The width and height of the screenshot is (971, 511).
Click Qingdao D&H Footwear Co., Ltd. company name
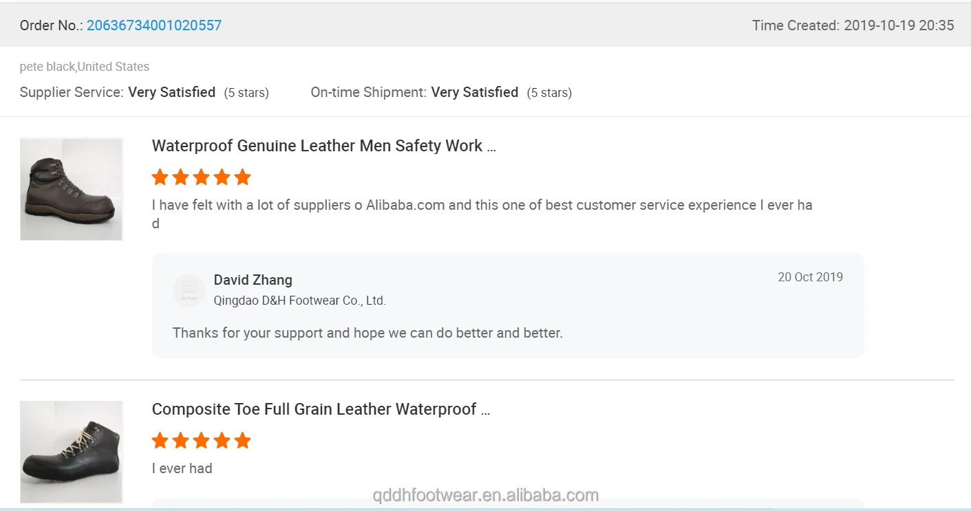coord(299,301)
